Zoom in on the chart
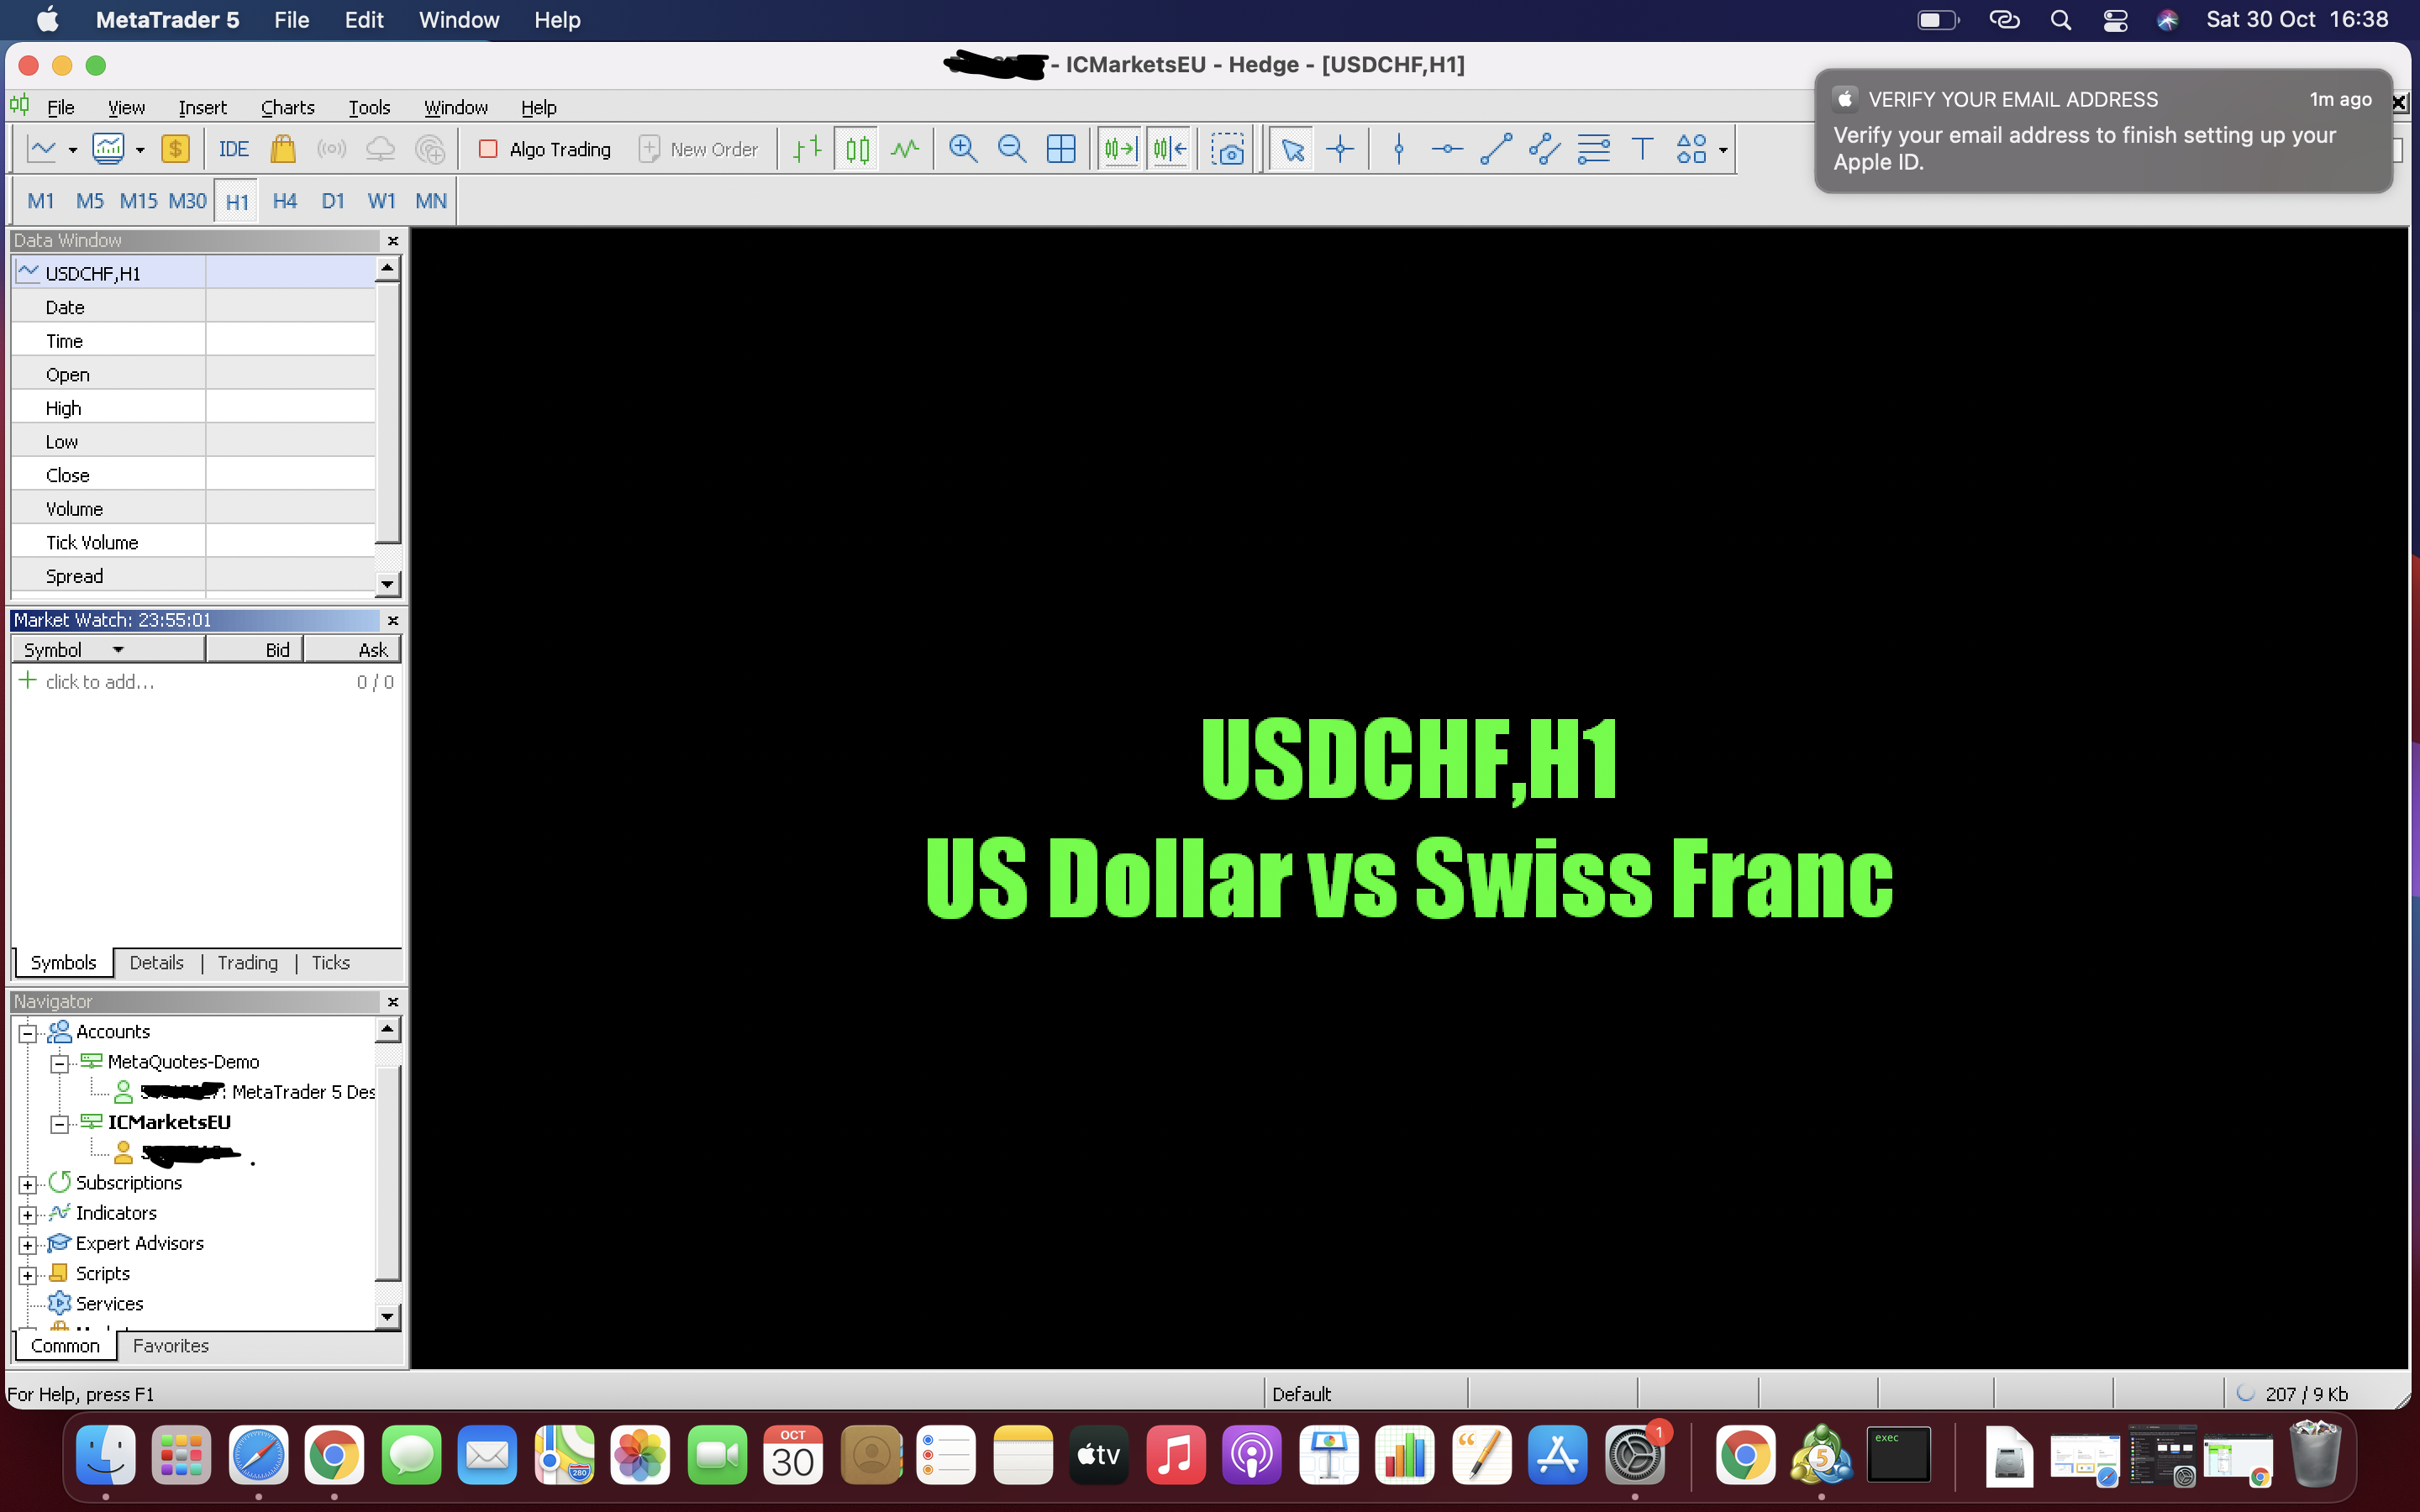The width and height of the screenshot is (2420, 1512). click(963, 149)
